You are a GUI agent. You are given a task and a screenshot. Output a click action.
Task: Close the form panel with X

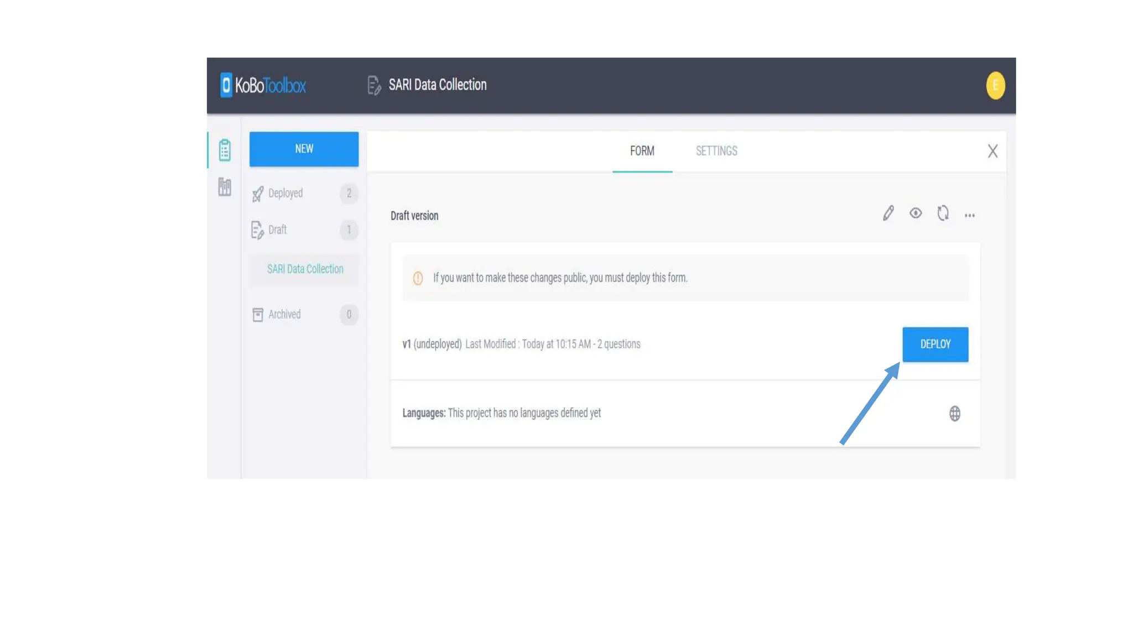[x=992, y=151]
